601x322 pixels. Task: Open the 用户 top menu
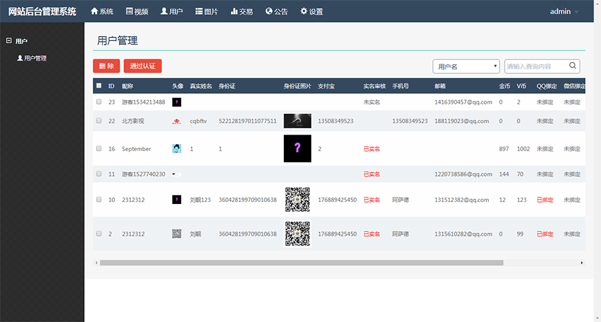172,11
